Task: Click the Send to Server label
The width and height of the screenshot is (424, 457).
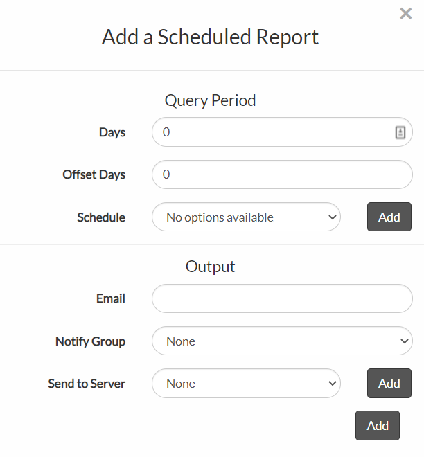Action: click(x=87, y=384)
